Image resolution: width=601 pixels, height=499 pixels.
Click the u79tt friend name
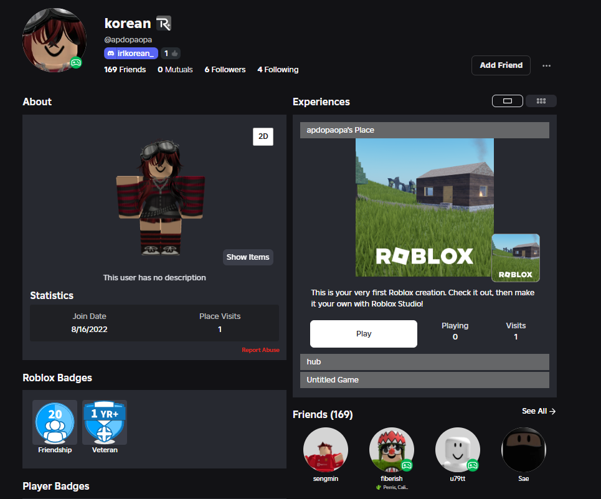tap(458, 478)
